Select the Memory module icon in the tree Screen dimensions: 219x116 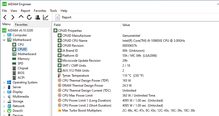(x=14, y=59)
